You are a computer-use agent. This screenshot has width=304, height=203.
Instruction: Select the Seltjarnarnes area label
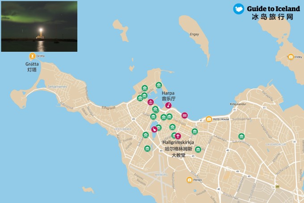(57, 87)
